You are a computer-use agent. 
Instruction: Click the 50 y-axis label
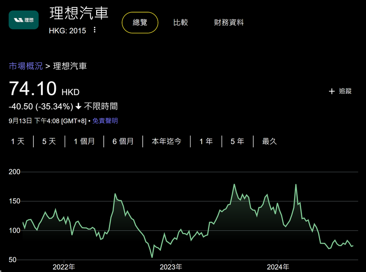click(13, 260)
